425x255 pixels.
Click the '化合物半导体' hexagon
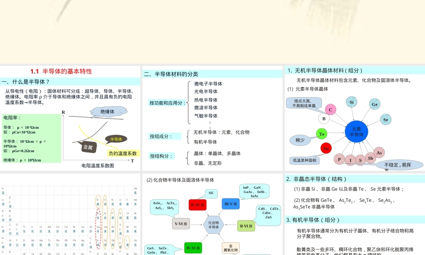point(214,225)
